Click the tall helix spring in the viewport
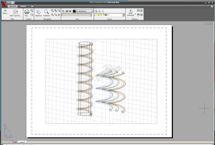 tap(85, 79)
